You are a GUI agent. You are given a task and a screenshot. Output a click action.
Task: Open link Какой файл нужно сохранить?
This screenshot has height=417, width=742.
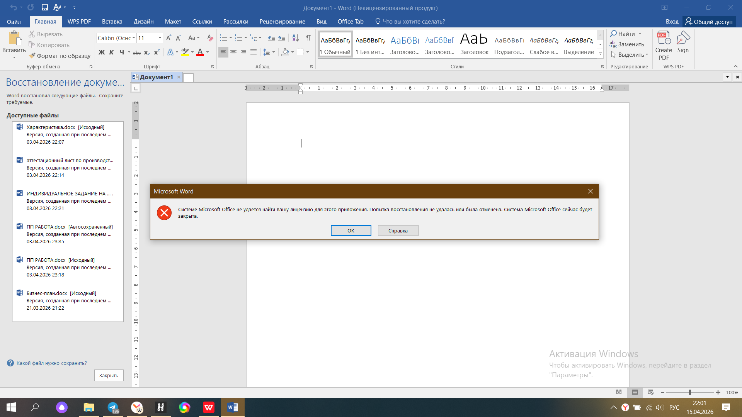(x=51, y=363)
